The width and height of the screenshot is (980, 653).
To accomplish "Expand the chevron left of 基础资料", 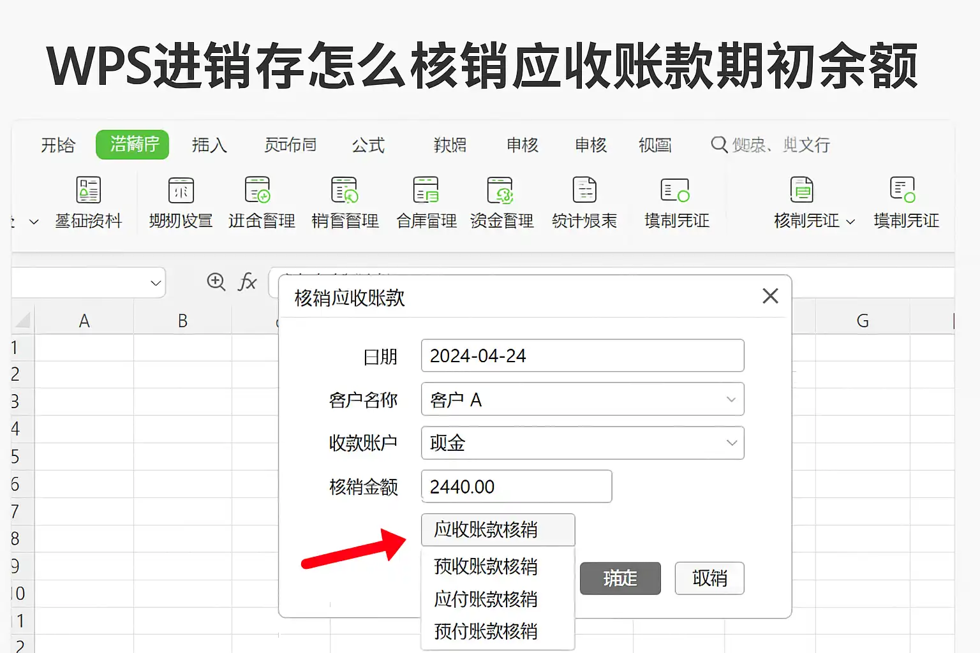I will click(x=34, y=222).
